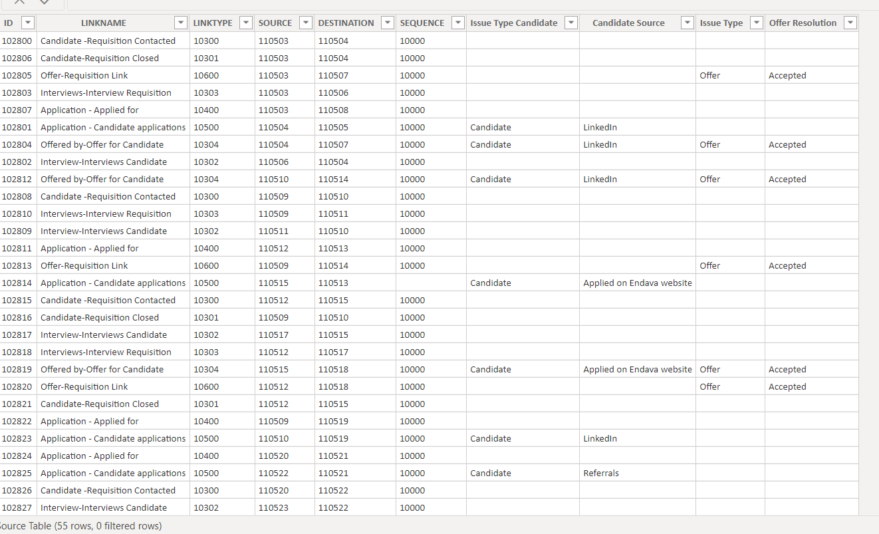Open the DESTINATION column filter dropdown
The image size is (879, 534).
387,23
